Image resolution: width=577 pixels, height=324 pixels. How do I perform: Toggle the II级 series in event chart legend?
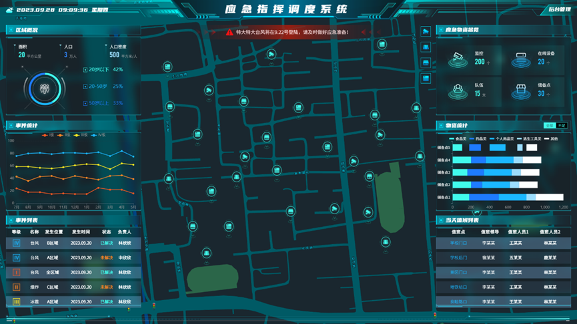(64, 135)
